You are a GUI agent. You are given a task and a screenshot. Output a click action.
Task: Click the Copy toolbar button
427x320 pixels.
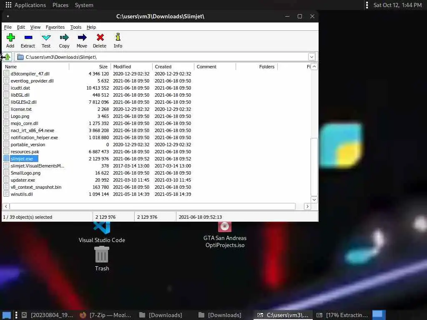64,41
